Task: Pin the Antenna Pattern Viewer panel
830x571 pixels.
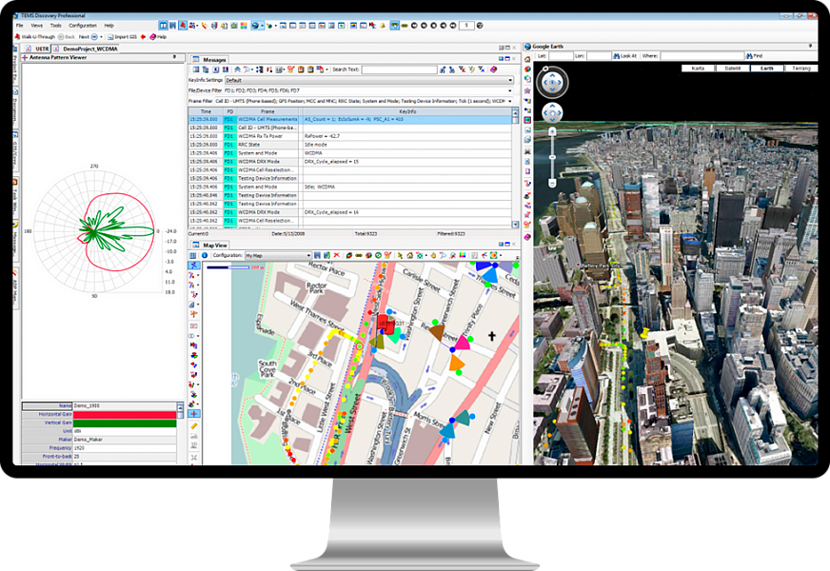Action: pos(174,56)
